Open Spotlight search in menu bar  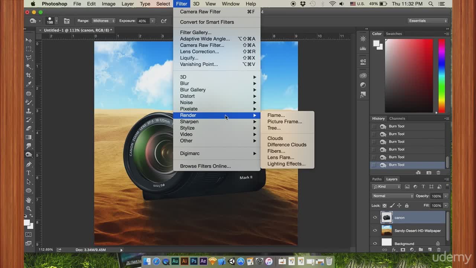pyautogui.click(x=431, y=4)
